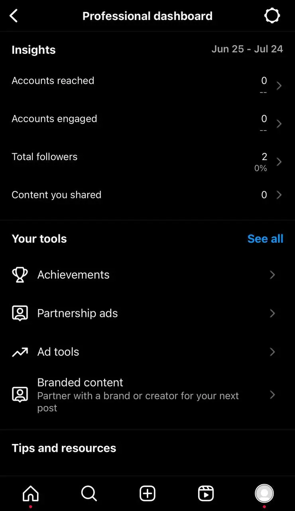The width and height of the screenshot is (295, 511).
Task: Tap the Partnership ads icon
Action: pos(20,313)
